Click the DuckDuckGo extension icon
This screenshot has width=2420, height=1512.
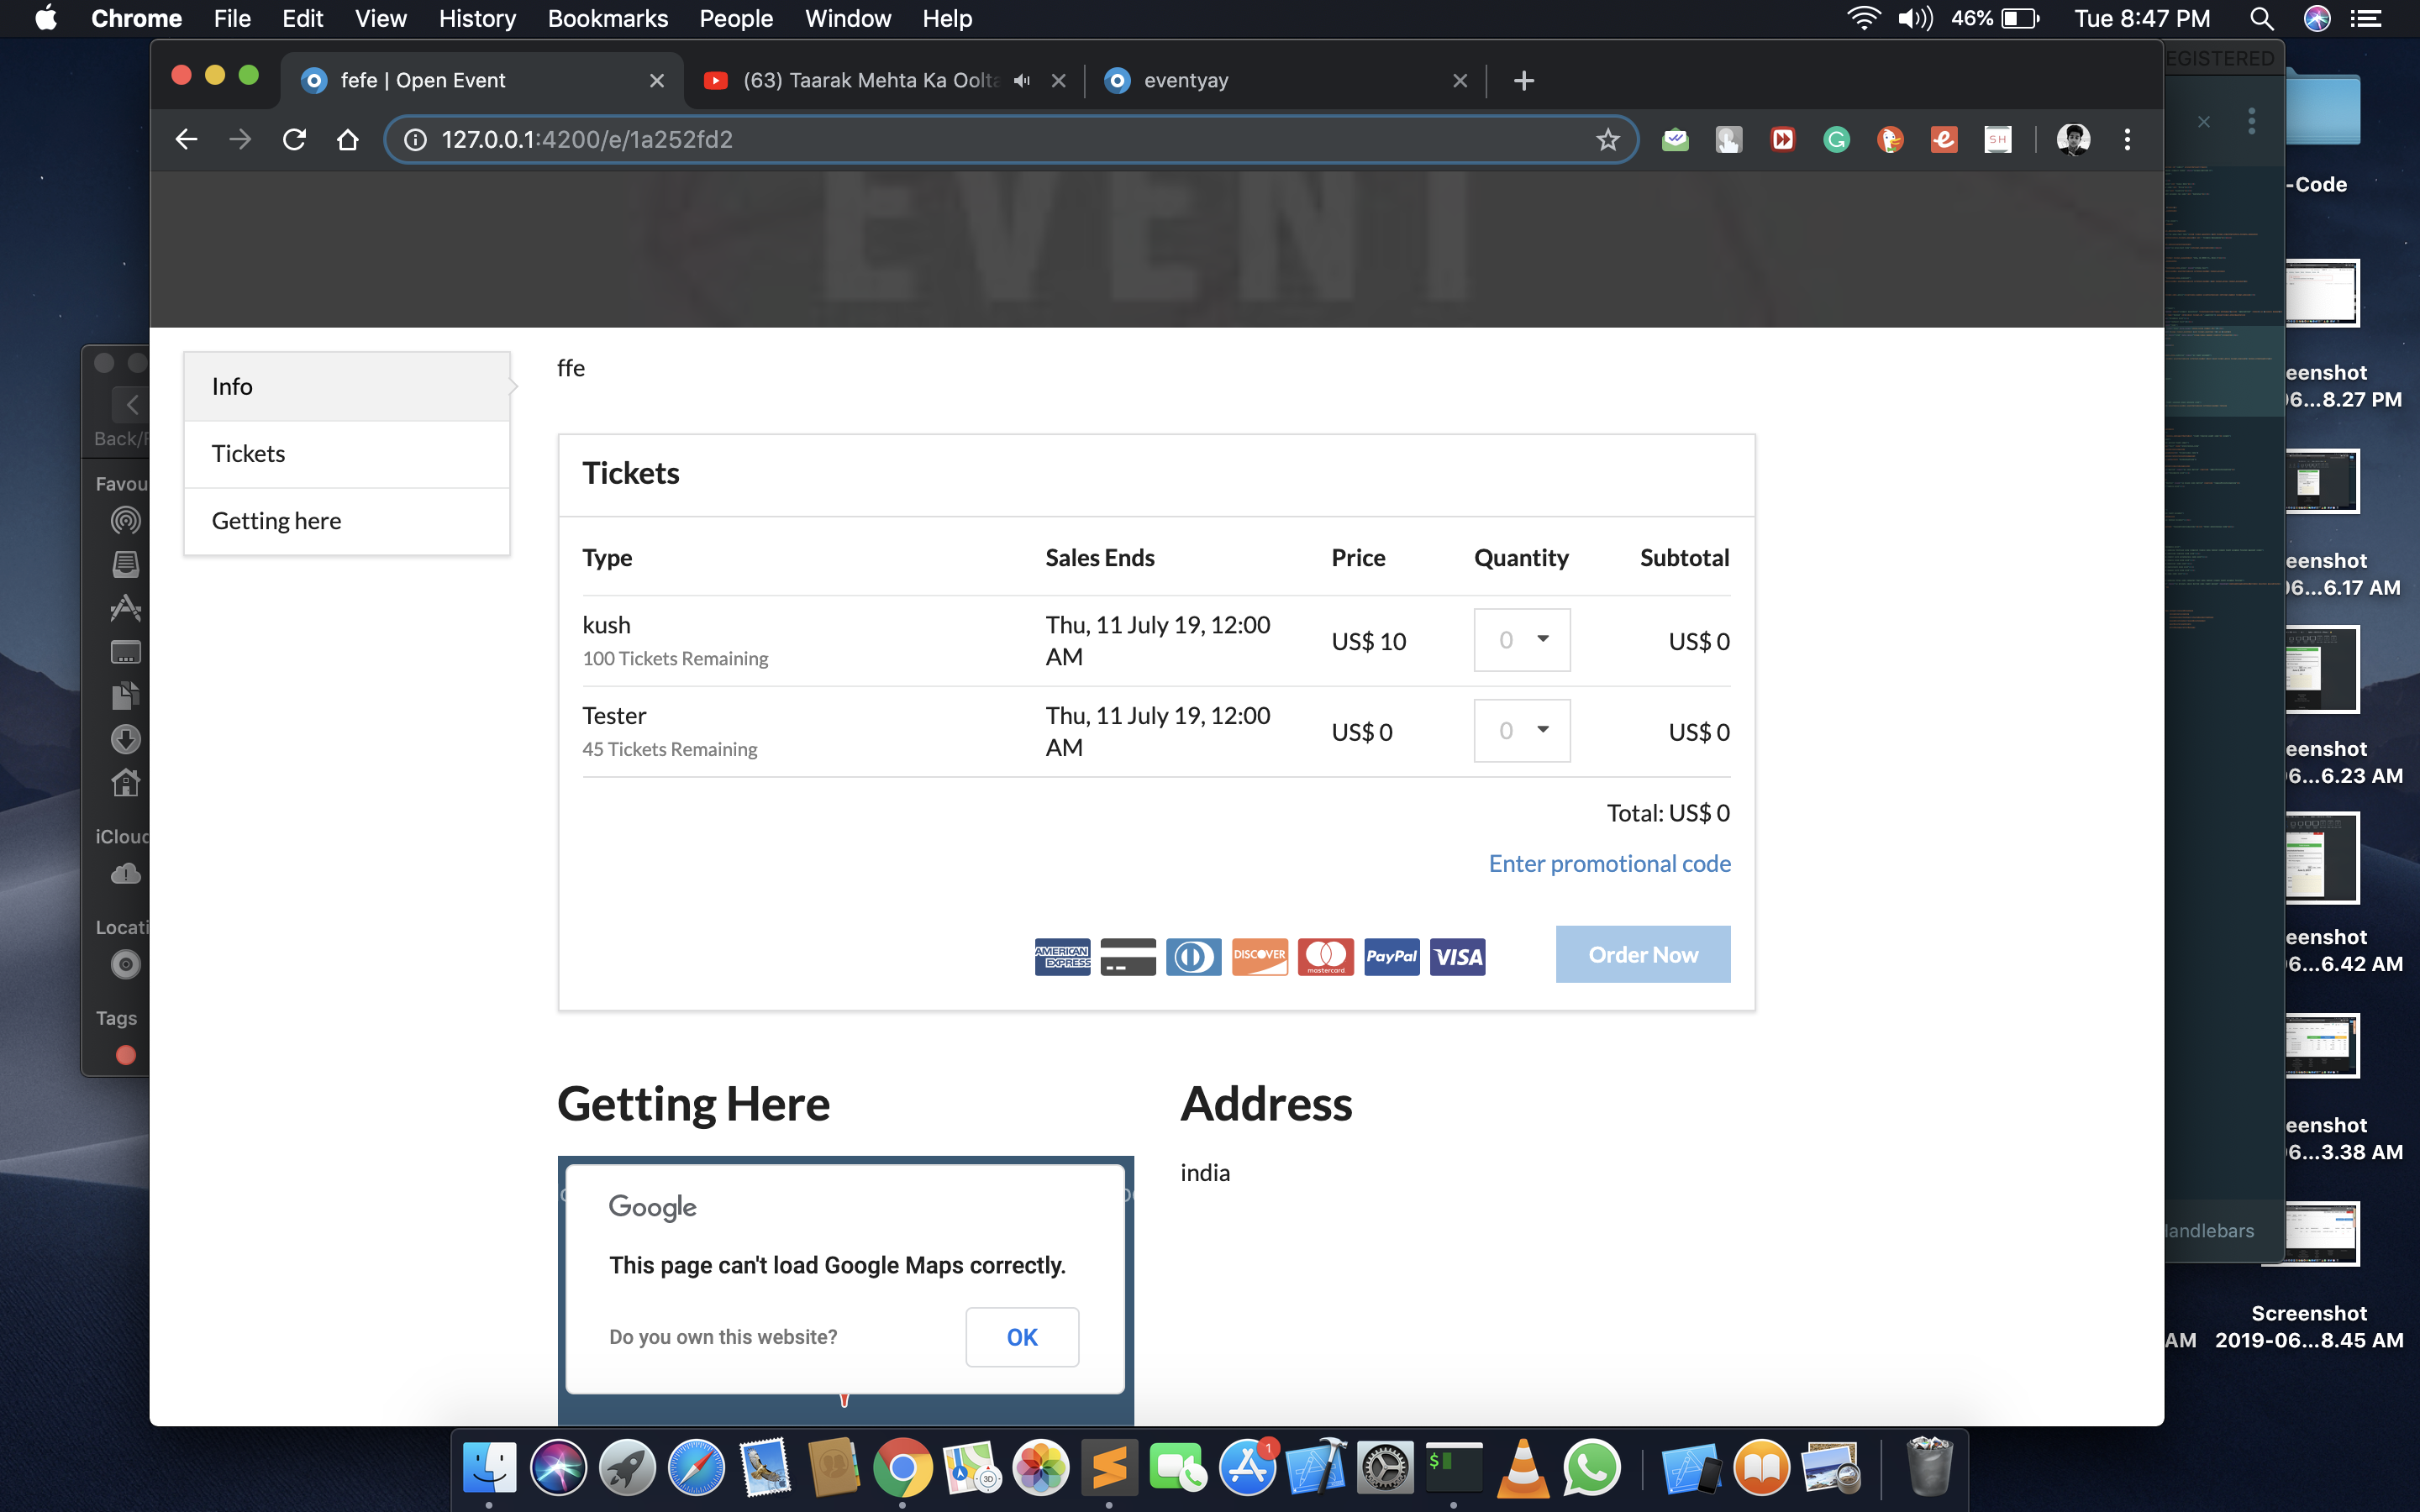click(1890, 139)
